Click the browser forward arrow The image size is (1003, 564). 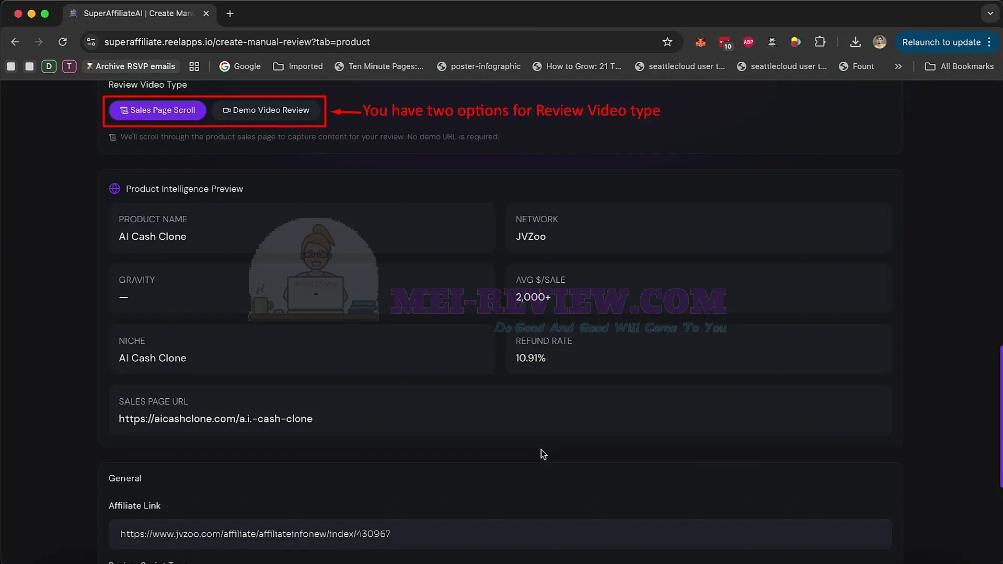39,42
